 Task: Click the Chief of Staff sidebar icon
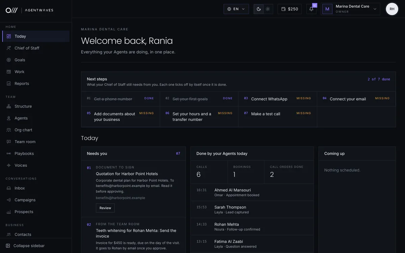[9, 48]
